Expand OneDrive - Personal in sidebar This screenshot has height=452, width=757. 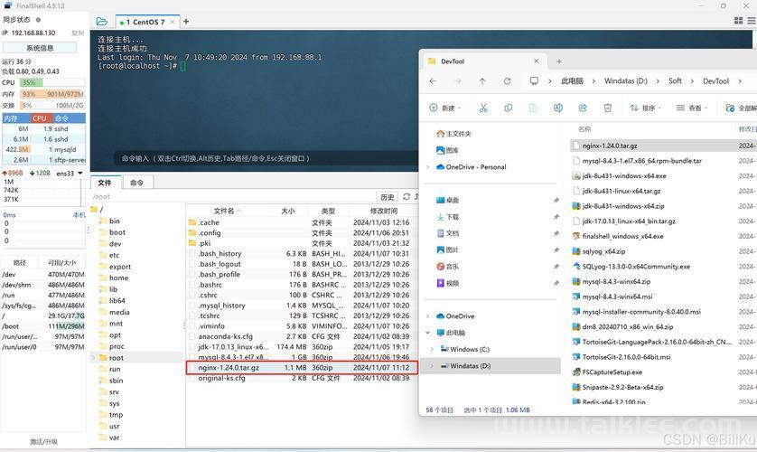428,167
